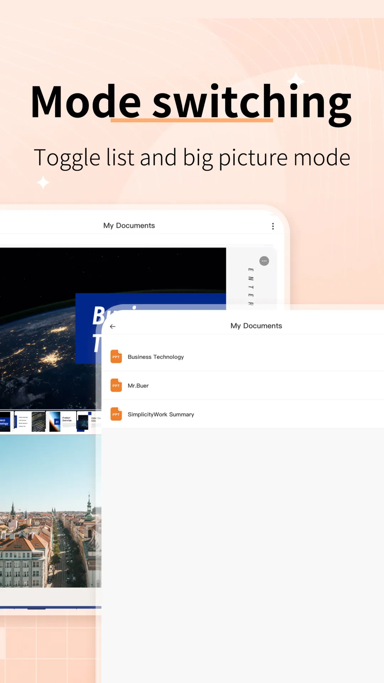Open the Mr.Buer file
Screen dimensions: 384x683
pos(243,386)
